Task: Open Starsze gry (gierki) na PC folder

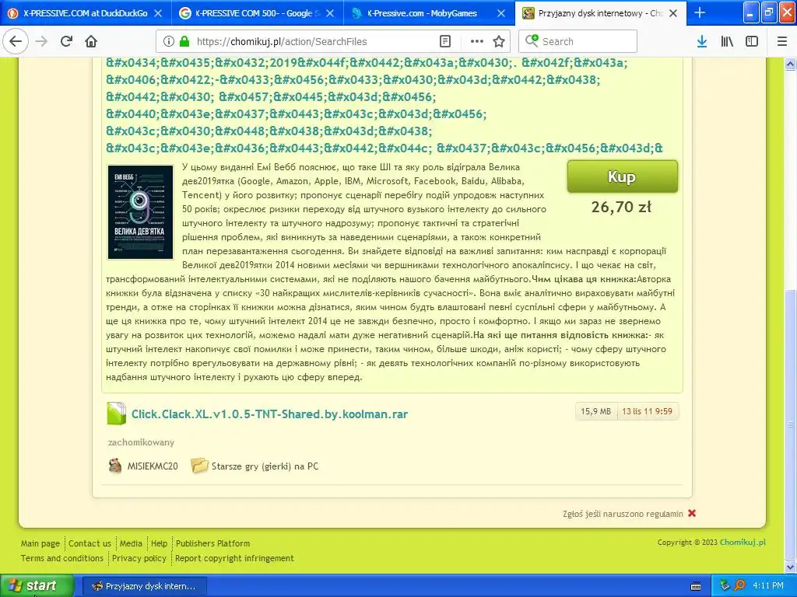Action: click(x=265, y=466)
